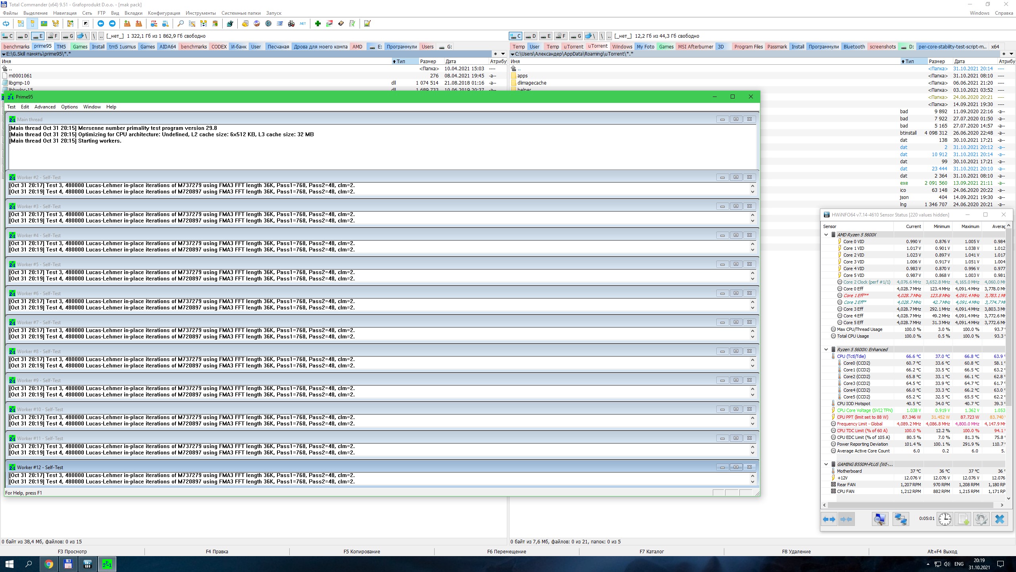Select drive D in left panel
1016x572 pixels.
click(x=23, y=36)
